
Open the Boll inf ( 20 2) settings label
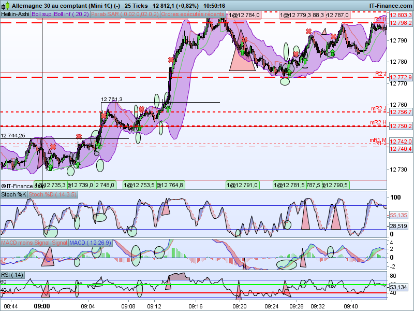pyautogui.click(x=71, y=14)
